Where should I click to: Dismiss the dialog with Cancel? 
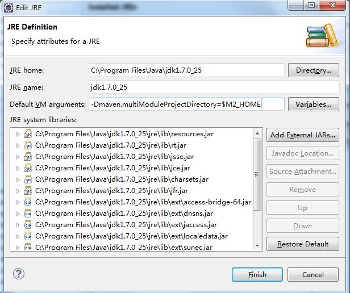pos(313,274)
